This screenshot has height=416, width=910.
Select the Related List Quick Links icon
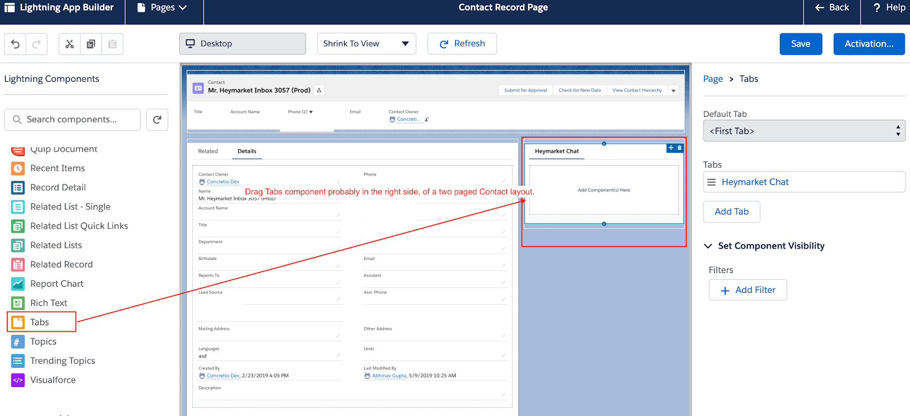(x=18, y=226)
